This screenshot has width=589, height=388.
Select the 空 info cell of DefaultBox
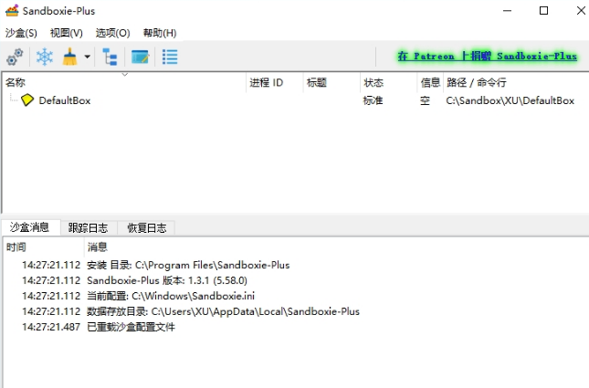pyautogui.click(x=425, y=100)
